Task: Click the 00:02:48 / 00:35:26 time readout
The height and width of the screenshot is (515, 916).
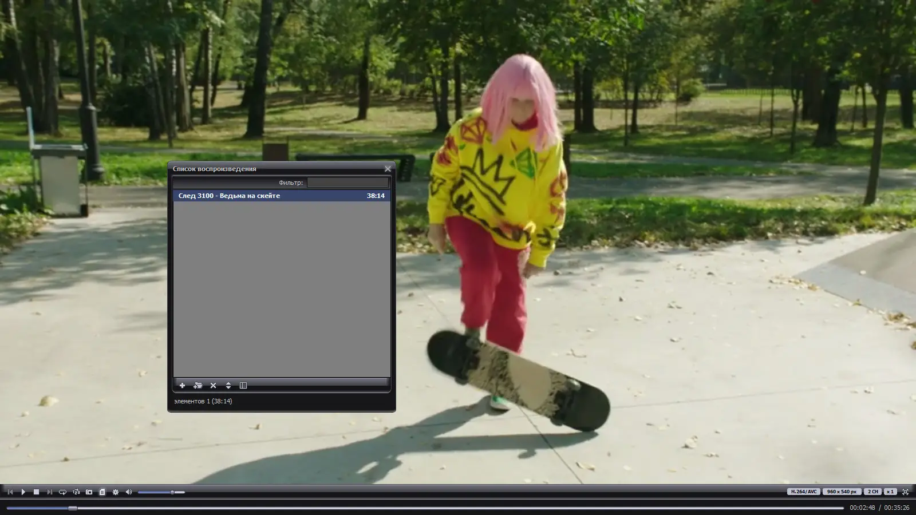Action: [x=879, y=508]
